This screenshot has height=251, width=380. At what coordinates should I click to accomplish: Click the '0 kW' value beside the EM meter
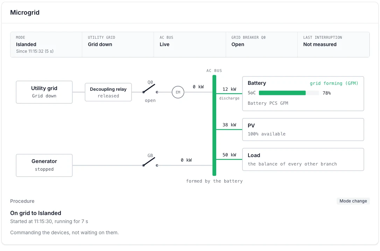(x=198, y=87)
